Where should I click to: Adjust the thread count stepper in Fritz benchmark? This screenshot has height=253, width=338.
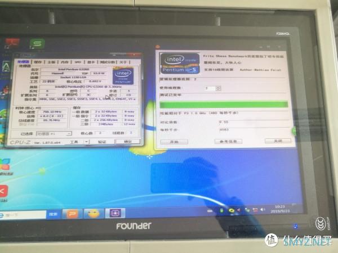point(218,88)
